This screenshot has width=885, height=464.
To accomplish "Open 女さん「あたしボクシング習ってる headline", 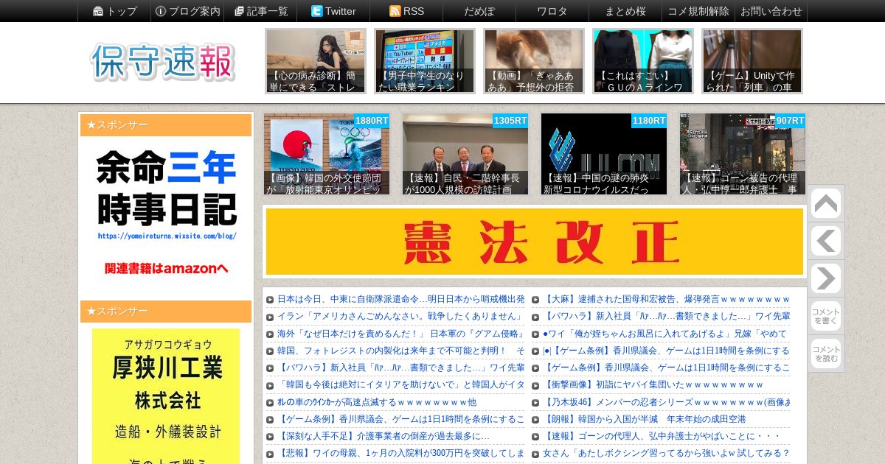I will click(x=666, y=453).
